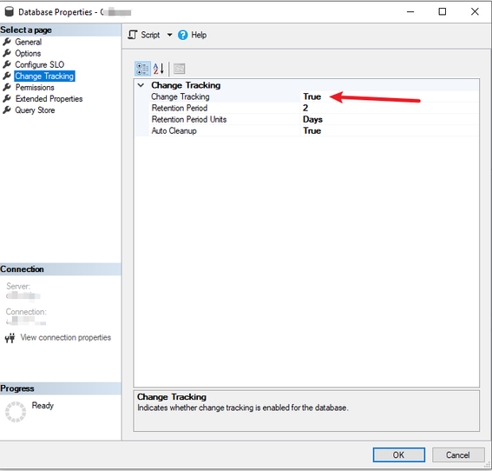Click the Categorized view icon
This screenshot has width=492, height=471.
(142, 69)
